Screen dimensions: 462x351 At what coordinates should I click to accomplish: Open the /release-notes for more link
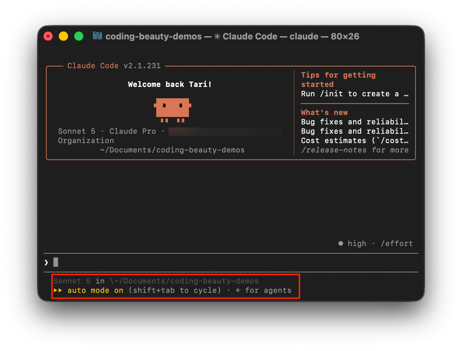(355, 150)
